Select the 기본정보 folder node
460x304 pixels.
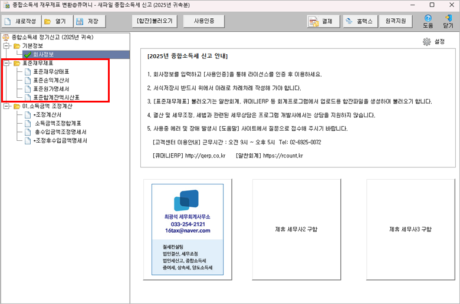tap(32, 46)
